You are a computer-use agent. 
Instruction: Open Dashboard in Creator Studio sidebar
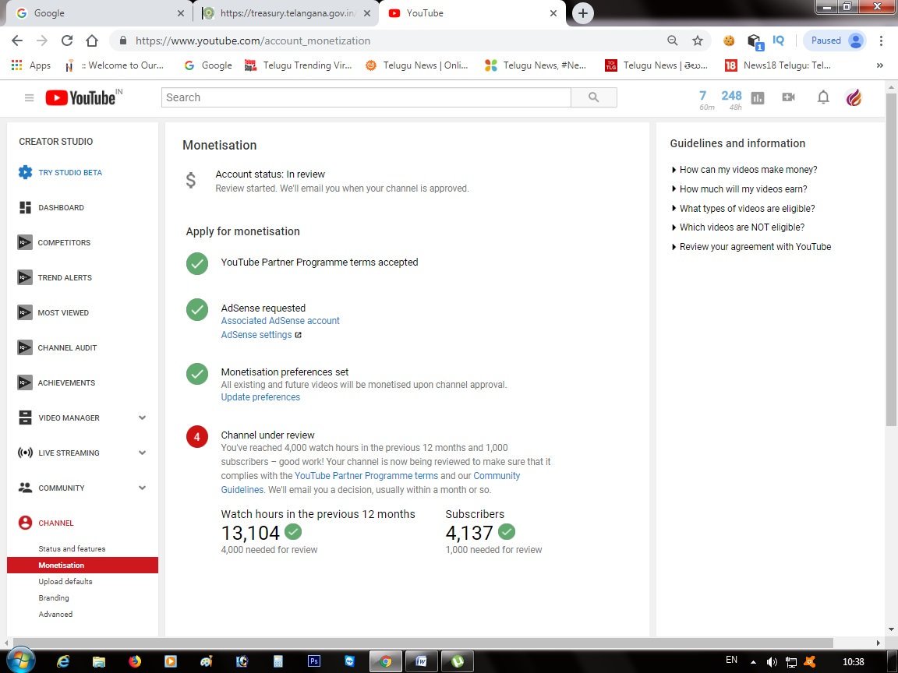61,208
